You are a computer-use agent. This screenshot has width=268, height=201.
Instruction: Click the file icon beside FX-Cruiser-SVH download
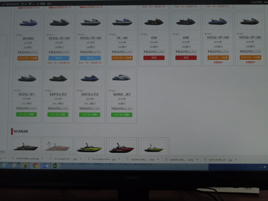[89, 159]
